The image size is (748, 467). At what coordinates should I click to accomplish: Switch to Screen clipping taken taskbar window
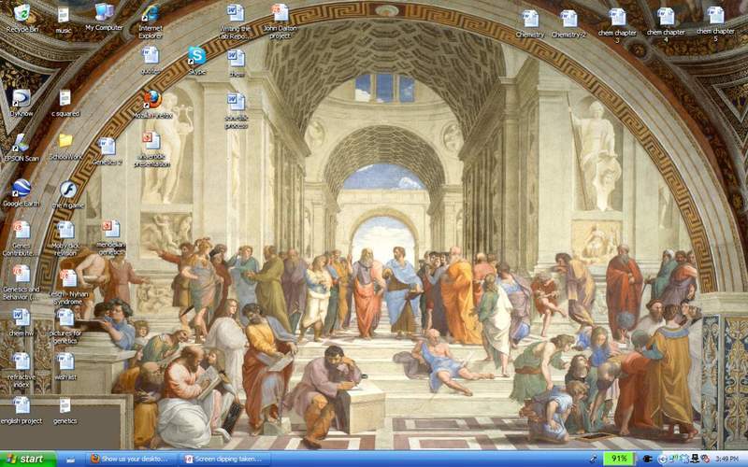click(225, 459)
